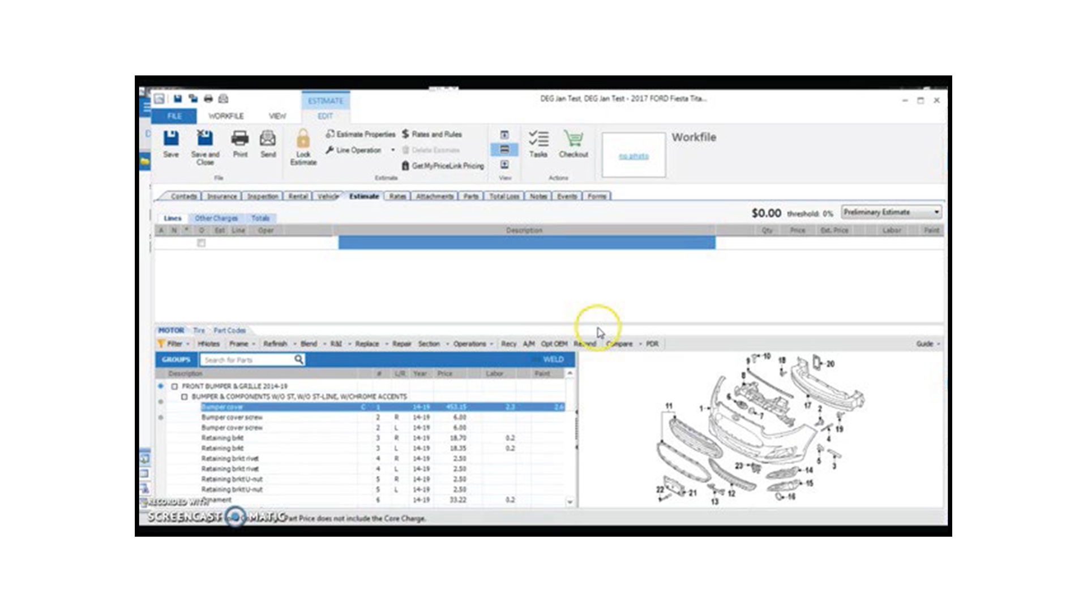
Task: Open the Filter dropdown in parts toolbar
Action: click(174, 344)
